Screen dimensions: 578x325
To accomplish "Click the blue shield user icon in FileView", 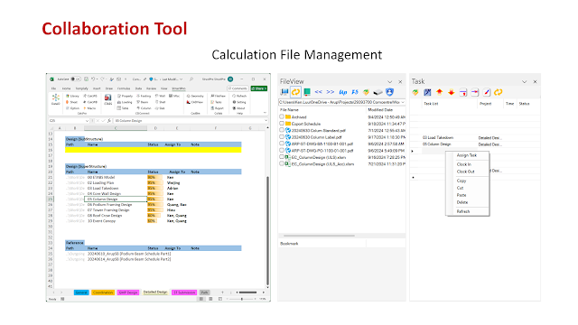I will (x=389, y=92).
